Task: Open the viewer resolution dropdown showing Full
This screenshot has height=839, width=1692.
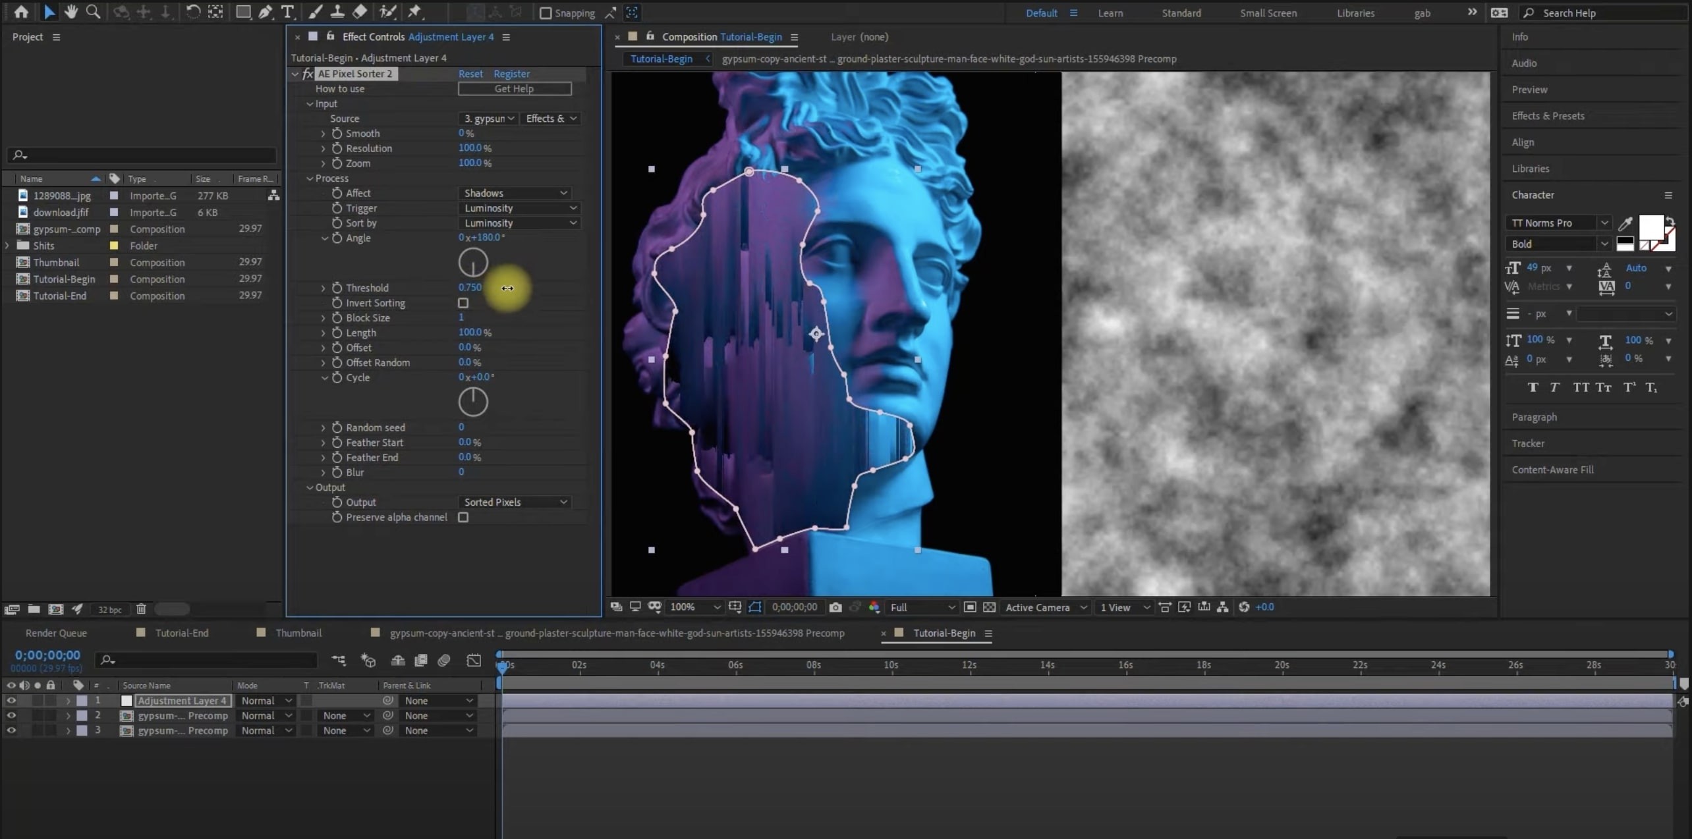Action: pyautogui.click(x=922, y=607)
